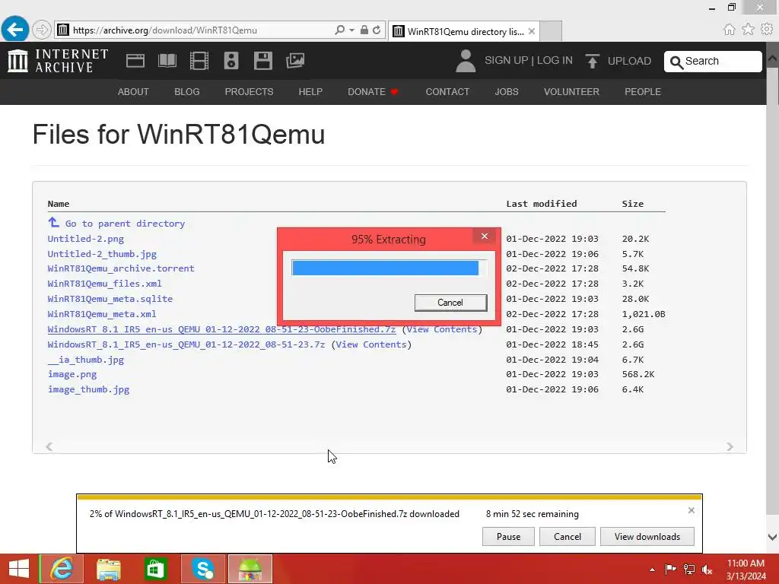Open the Favorites star icon
779x584 pixels.
[x=748, y=29]
